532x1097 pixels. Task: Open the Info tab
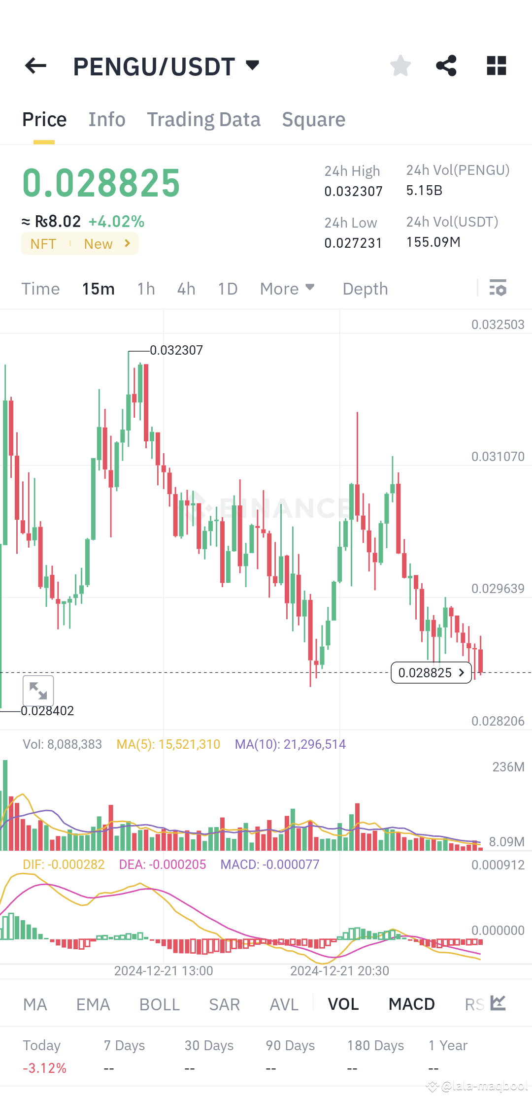[106, 119]
